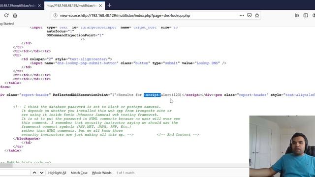Click the "End Content" comment text
Viewport: 315px width, 177px height.
pos(178,135)
